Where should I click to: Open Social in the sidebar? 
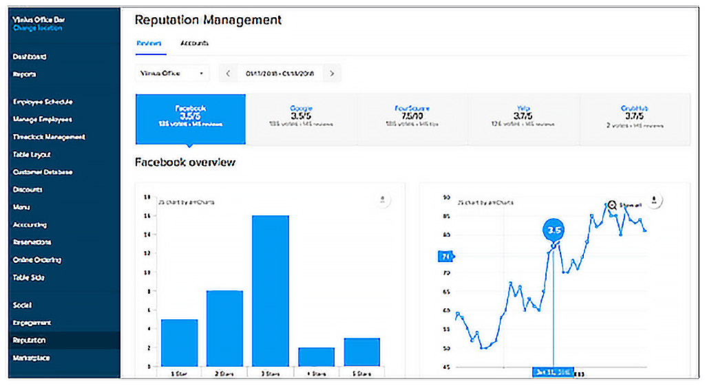point(23,305)
